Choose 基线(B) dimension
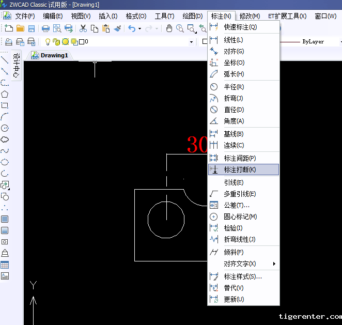The image size is (342, 325). [244, 134]
